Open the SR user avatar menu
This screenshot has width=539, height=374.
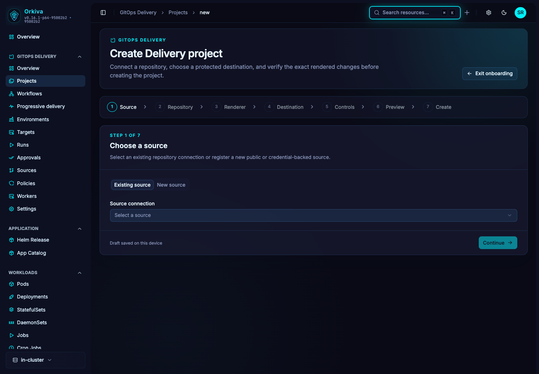coord(520,13)
